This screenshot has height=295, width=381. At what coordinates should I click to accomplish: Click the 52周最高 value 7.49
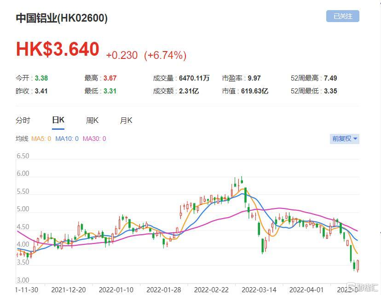coord(330,78)
